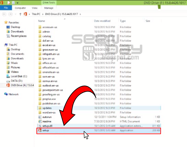
Task: Open the File ribbon tab
Action: (x=6, y=8)
